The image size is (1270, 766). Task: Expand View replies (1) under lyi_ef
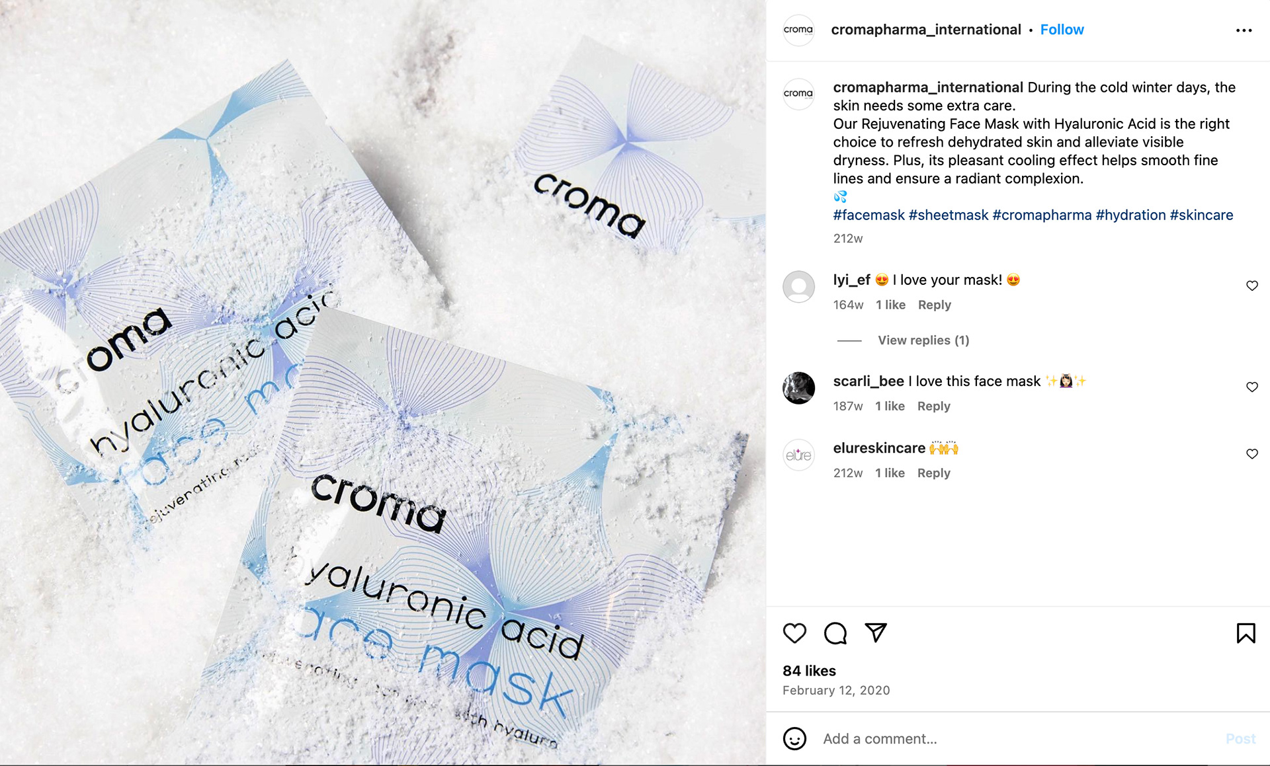pos(923,340)
